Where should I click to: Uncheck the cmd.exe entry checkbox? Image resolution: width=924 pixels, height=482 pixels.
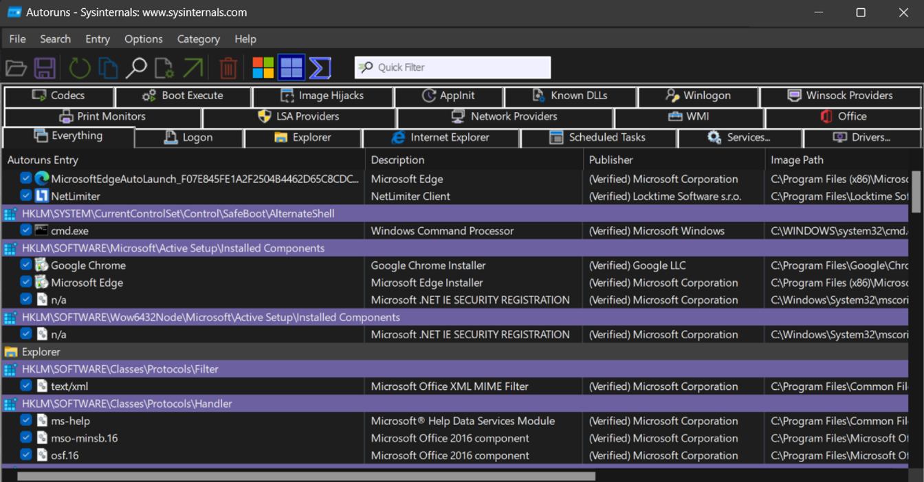[x=26, y=230]
